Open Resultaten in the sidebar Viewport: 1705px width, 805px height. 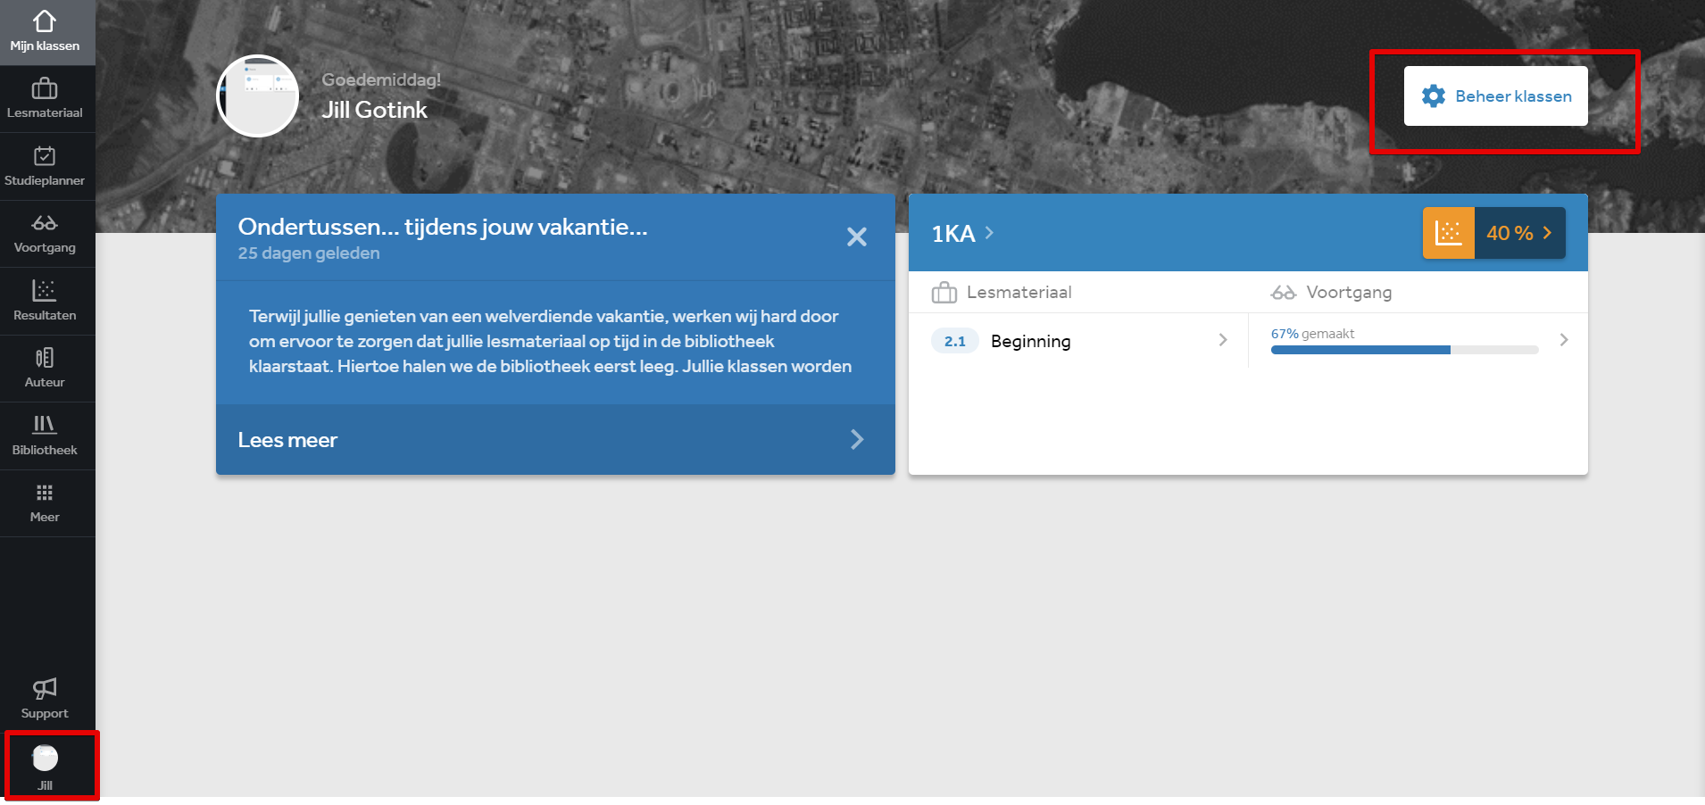[45, 302]
